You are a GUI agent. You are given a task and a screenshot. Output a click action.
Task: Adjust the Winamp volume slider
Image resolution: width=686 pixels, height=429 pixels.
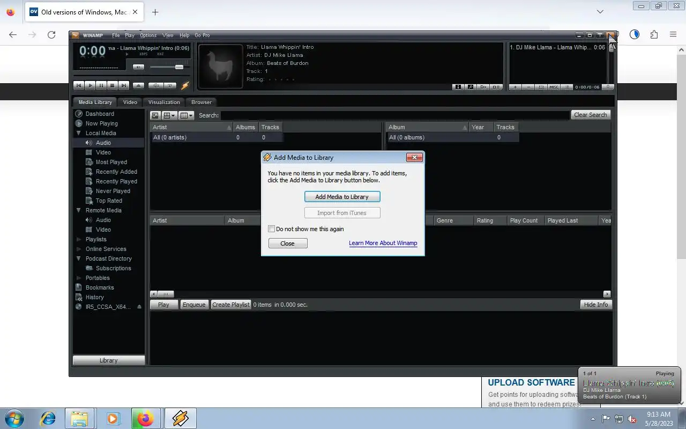[179, 67]
